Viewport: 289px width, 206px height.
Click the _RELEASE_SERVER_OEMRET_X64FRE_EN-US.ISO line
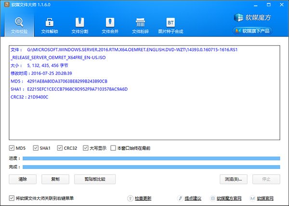click(58, 58)
